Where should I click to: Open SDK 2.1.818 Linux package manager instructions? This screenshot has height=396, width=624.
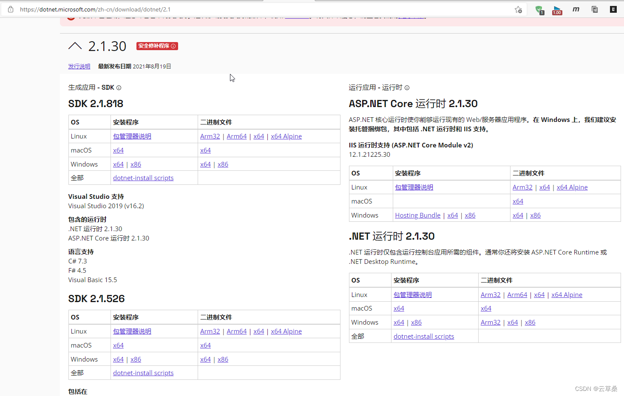pos(132,136)
